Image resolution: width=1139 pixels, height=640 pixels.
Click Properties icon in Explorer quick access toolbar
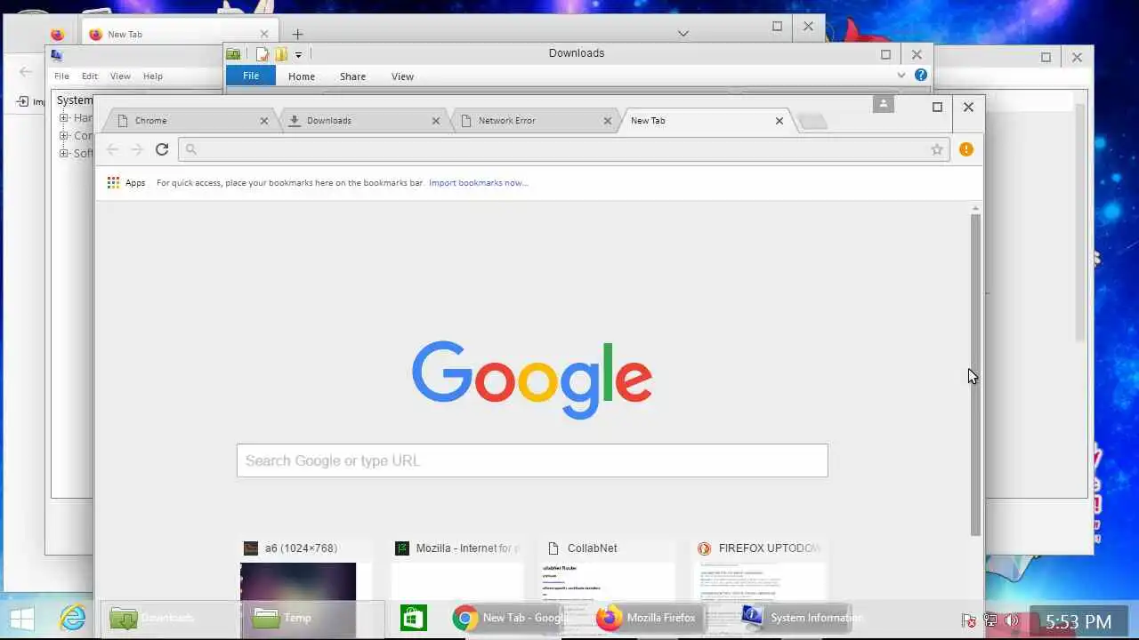coord(263,54)
